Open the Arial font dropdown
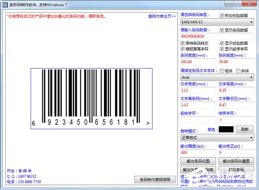Screen dimensions: 259x190 click(x=217, y=77)
